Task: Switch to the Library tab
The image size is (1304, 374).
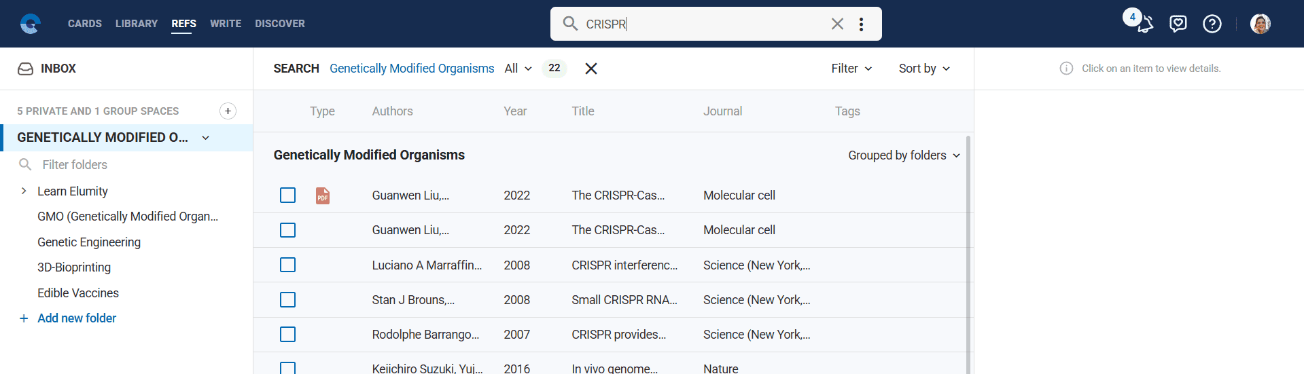Action: coord(136,24)
